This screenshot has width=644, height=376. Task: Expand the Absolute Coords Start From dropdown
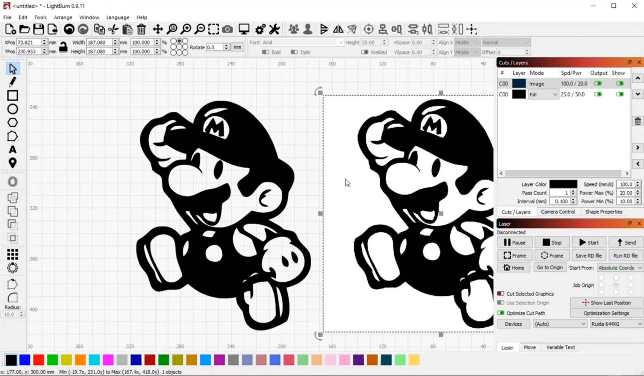click(620, 268)
